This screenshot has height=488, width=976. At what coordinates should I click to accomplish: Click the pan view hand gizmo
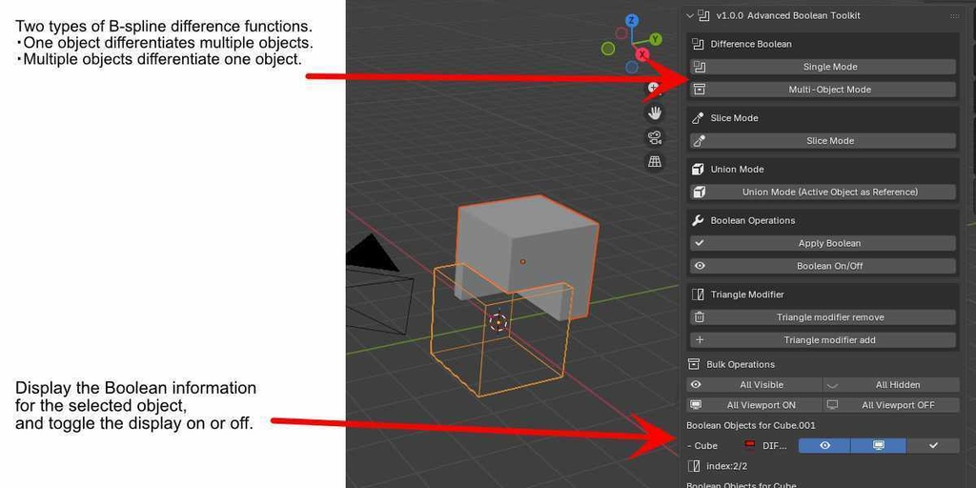coord(654,112)
